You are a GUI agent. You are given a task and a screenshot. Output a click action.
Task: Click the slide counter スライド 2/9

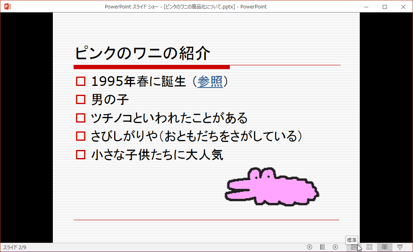point(15,247)
